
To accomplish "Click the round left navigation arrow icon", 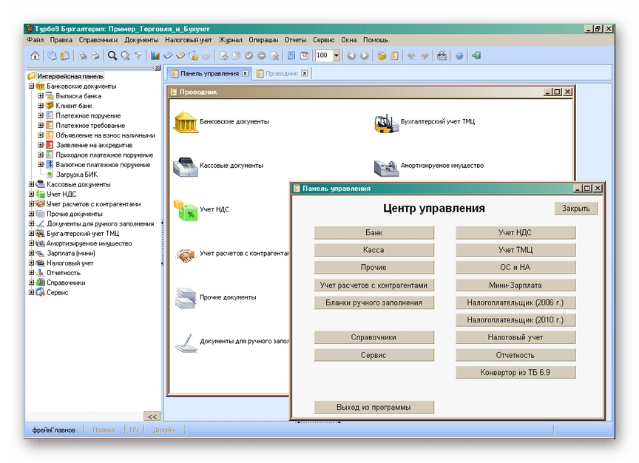I will pos(352,55).
